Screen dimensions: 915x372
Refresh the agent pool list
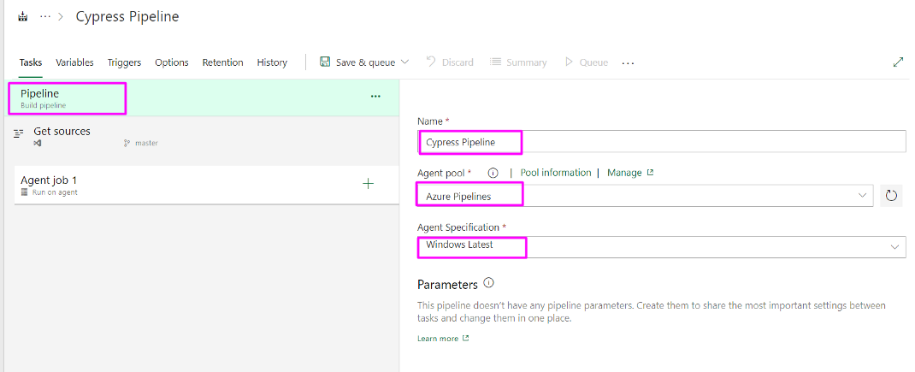(x=891, y=196)
